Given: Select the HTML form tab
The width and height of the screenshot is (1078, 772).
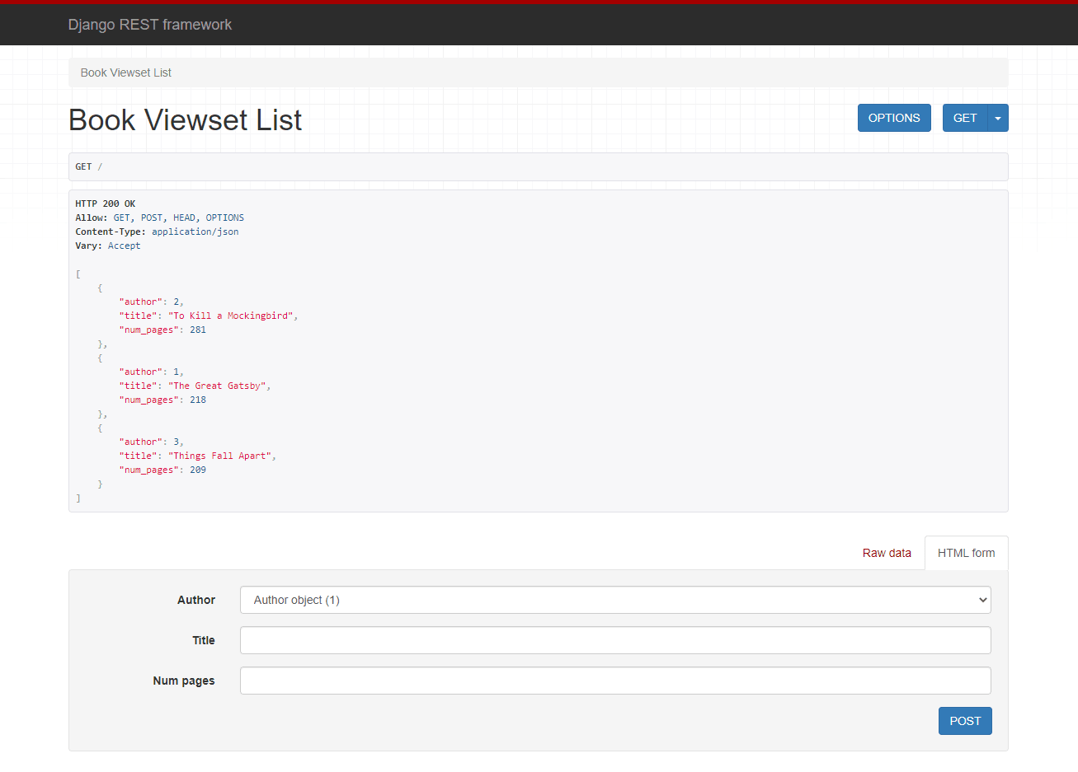Looking at the screenshot, I should point(966,553).
